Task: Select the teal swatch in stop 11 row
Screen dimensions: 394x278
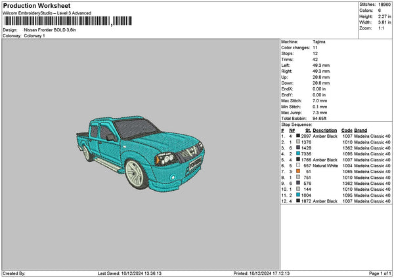Action: point(299,195)
